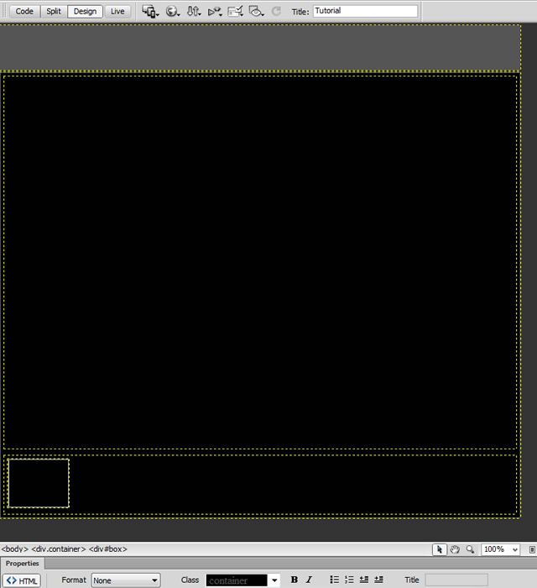Open the W3C validation menu
The image size is (537, 588).
[x=215, y=12]
